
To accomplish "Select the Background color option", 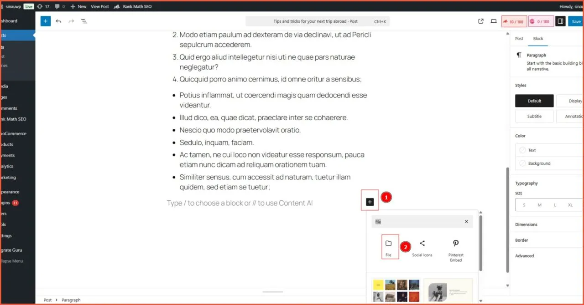I will click(x=538, y=163).
